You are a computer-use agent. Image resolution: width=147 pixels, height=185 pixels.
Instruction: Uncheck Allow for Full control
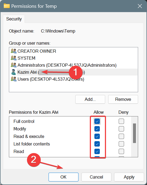(x=97, y=121)
